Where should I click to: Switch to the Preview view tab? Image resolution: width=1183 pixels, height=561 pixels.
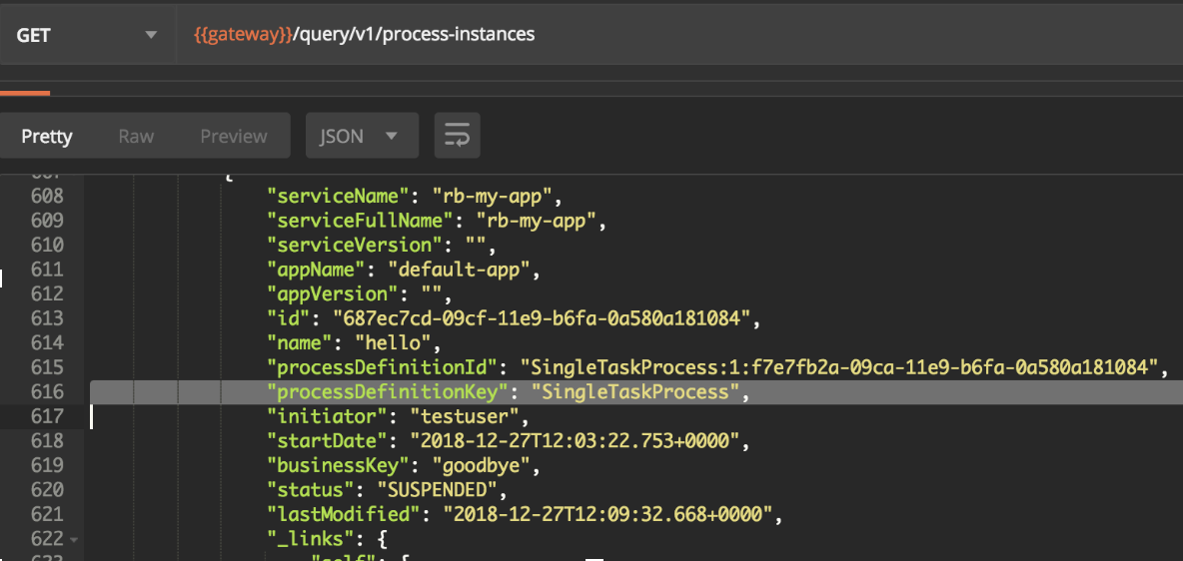233,136
